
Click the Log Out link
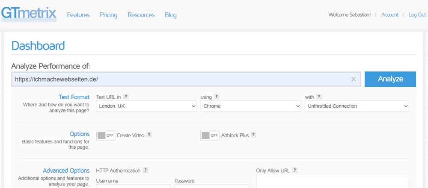pos(417,15)
